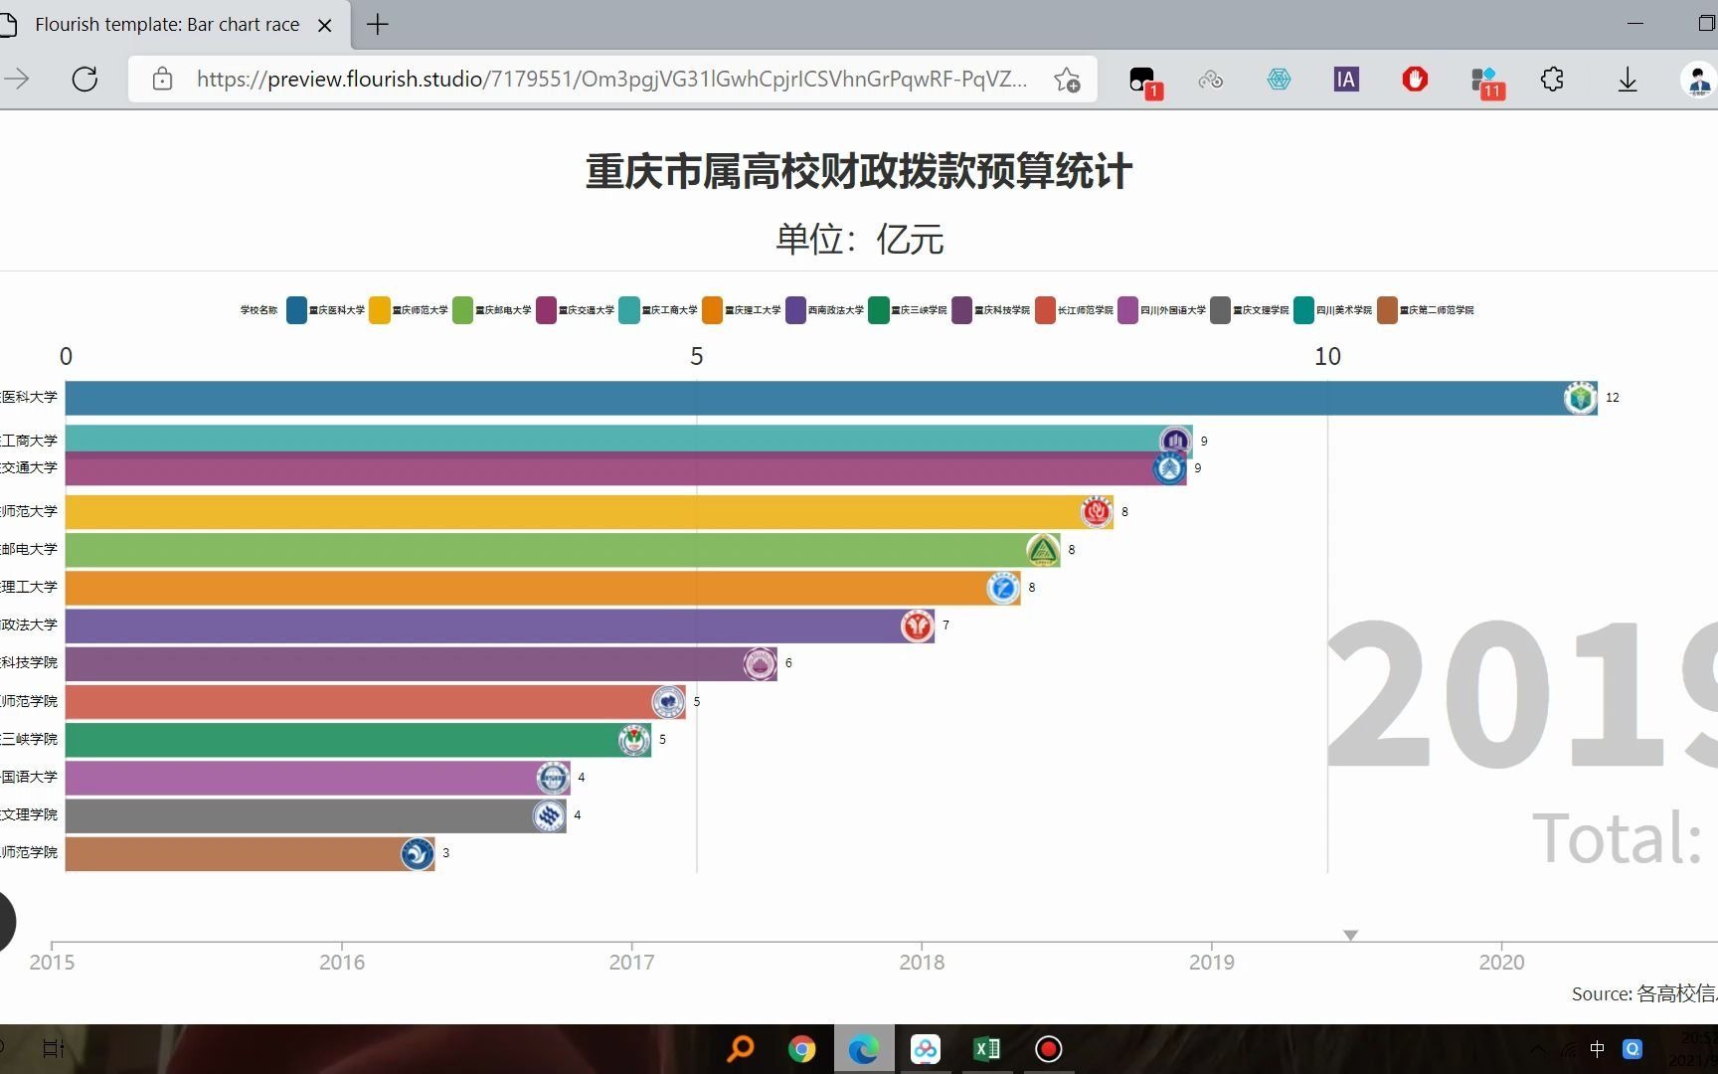Click the red ad-blocker hand icon
Screen dimensions: 1718x1074
point(1415,79)
